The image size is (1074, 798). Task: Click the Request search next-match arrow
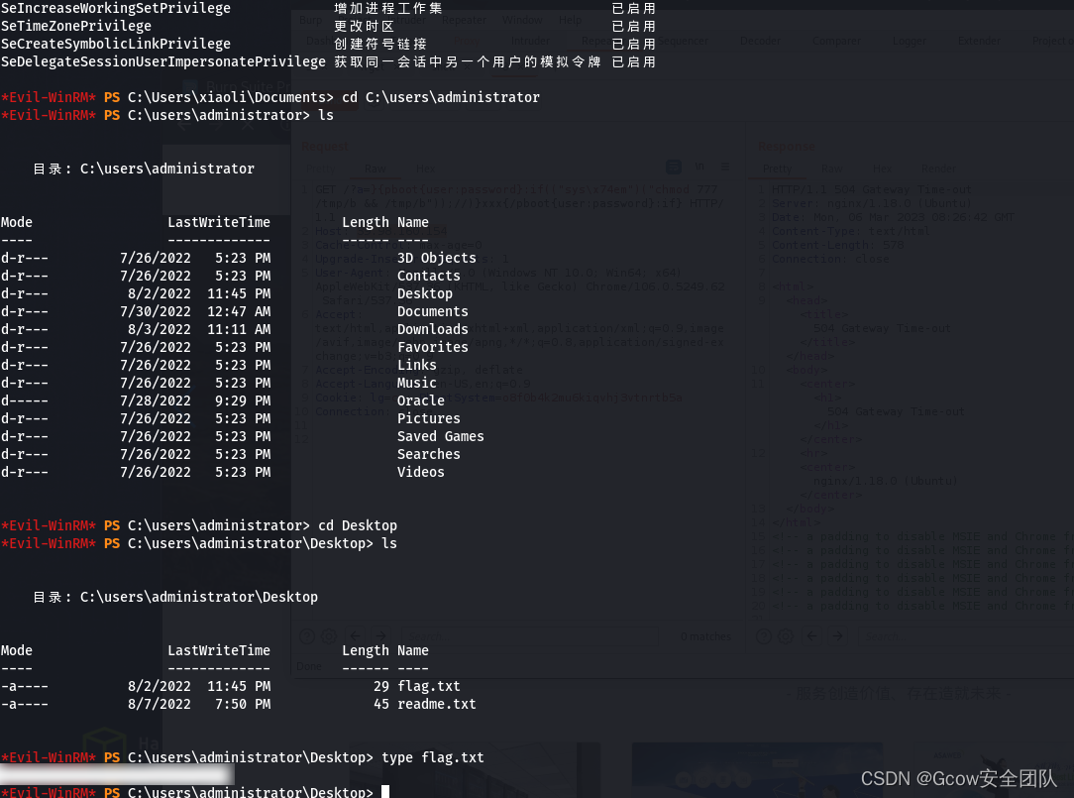click(x=380, y=636)
